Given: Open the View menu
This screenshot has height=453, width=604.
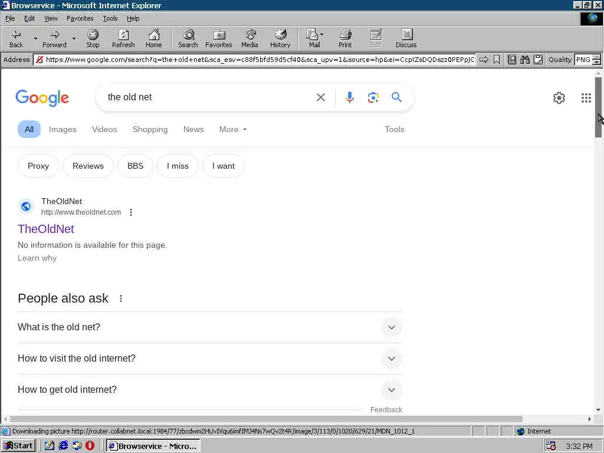Looking at the screenshot, I should (x=51, y=18).
